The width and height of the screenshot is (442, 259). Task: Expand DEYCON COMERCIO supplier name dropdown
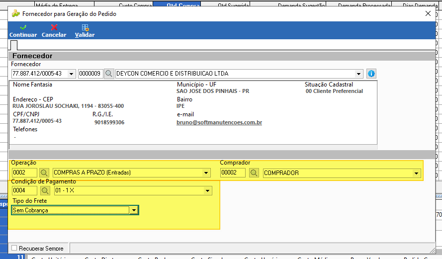[x=358, y=74]
